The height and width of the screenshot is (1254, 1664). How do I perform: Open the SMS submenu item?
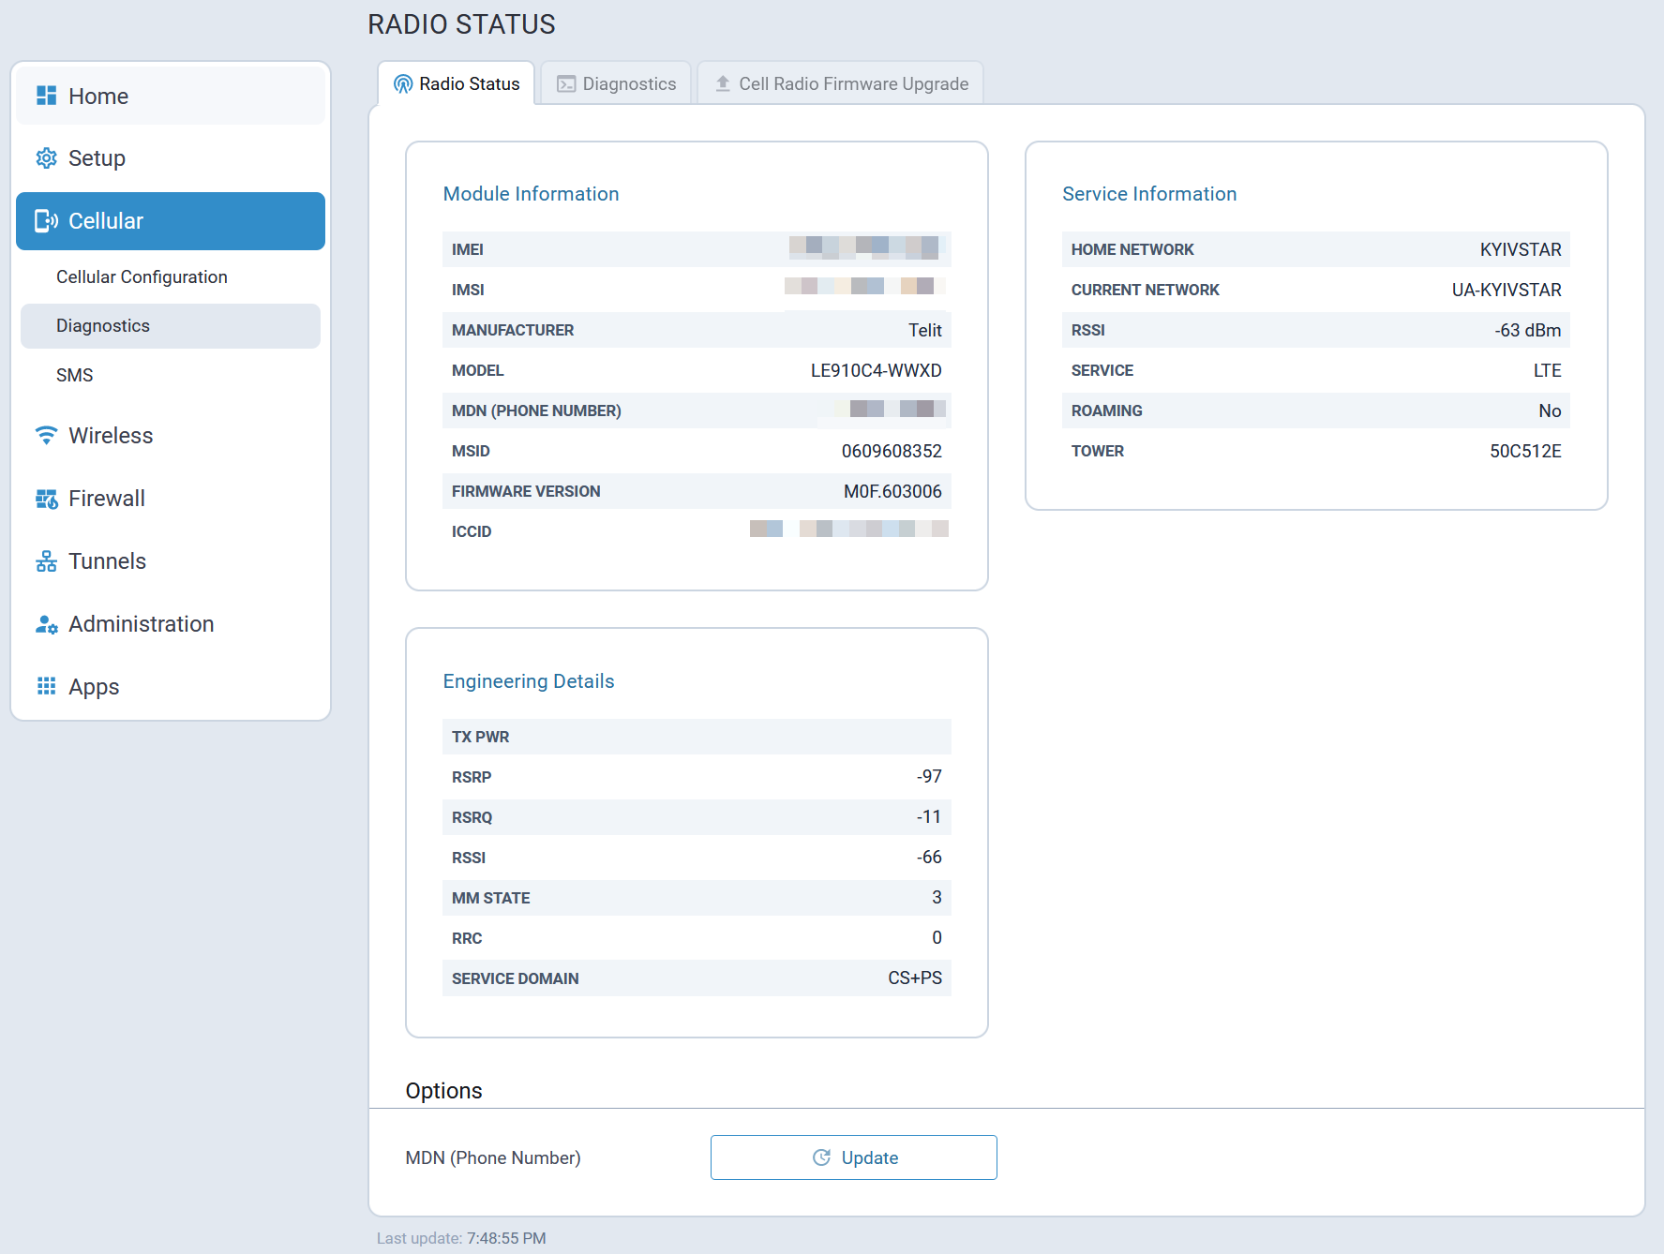point(75,376)
